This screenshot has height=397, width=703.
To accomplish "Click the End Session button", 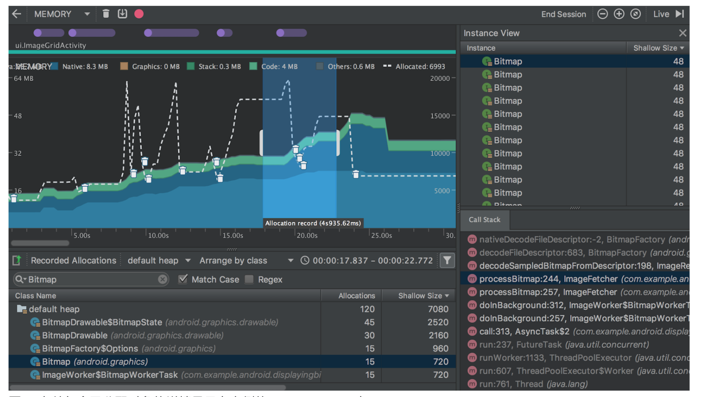I will point(563,14).
